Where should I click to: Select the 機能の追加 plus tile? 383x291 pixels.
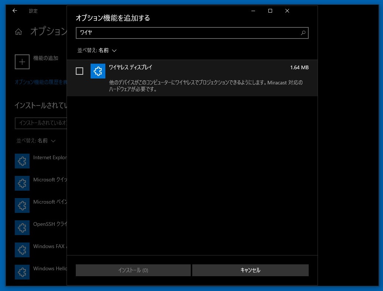click(22, 62)
